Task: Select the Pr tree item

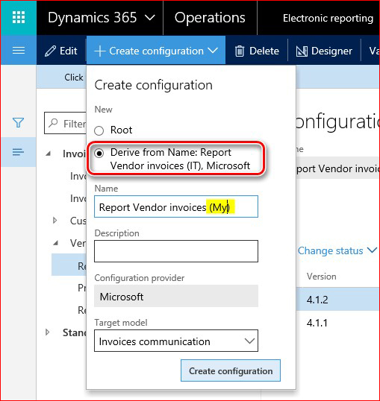Action: tap(81, 288)
